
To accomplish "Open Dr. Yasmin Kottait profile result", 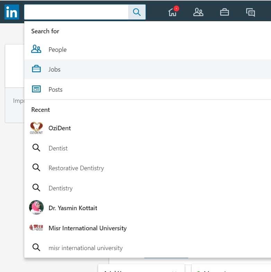I will 147,208.
